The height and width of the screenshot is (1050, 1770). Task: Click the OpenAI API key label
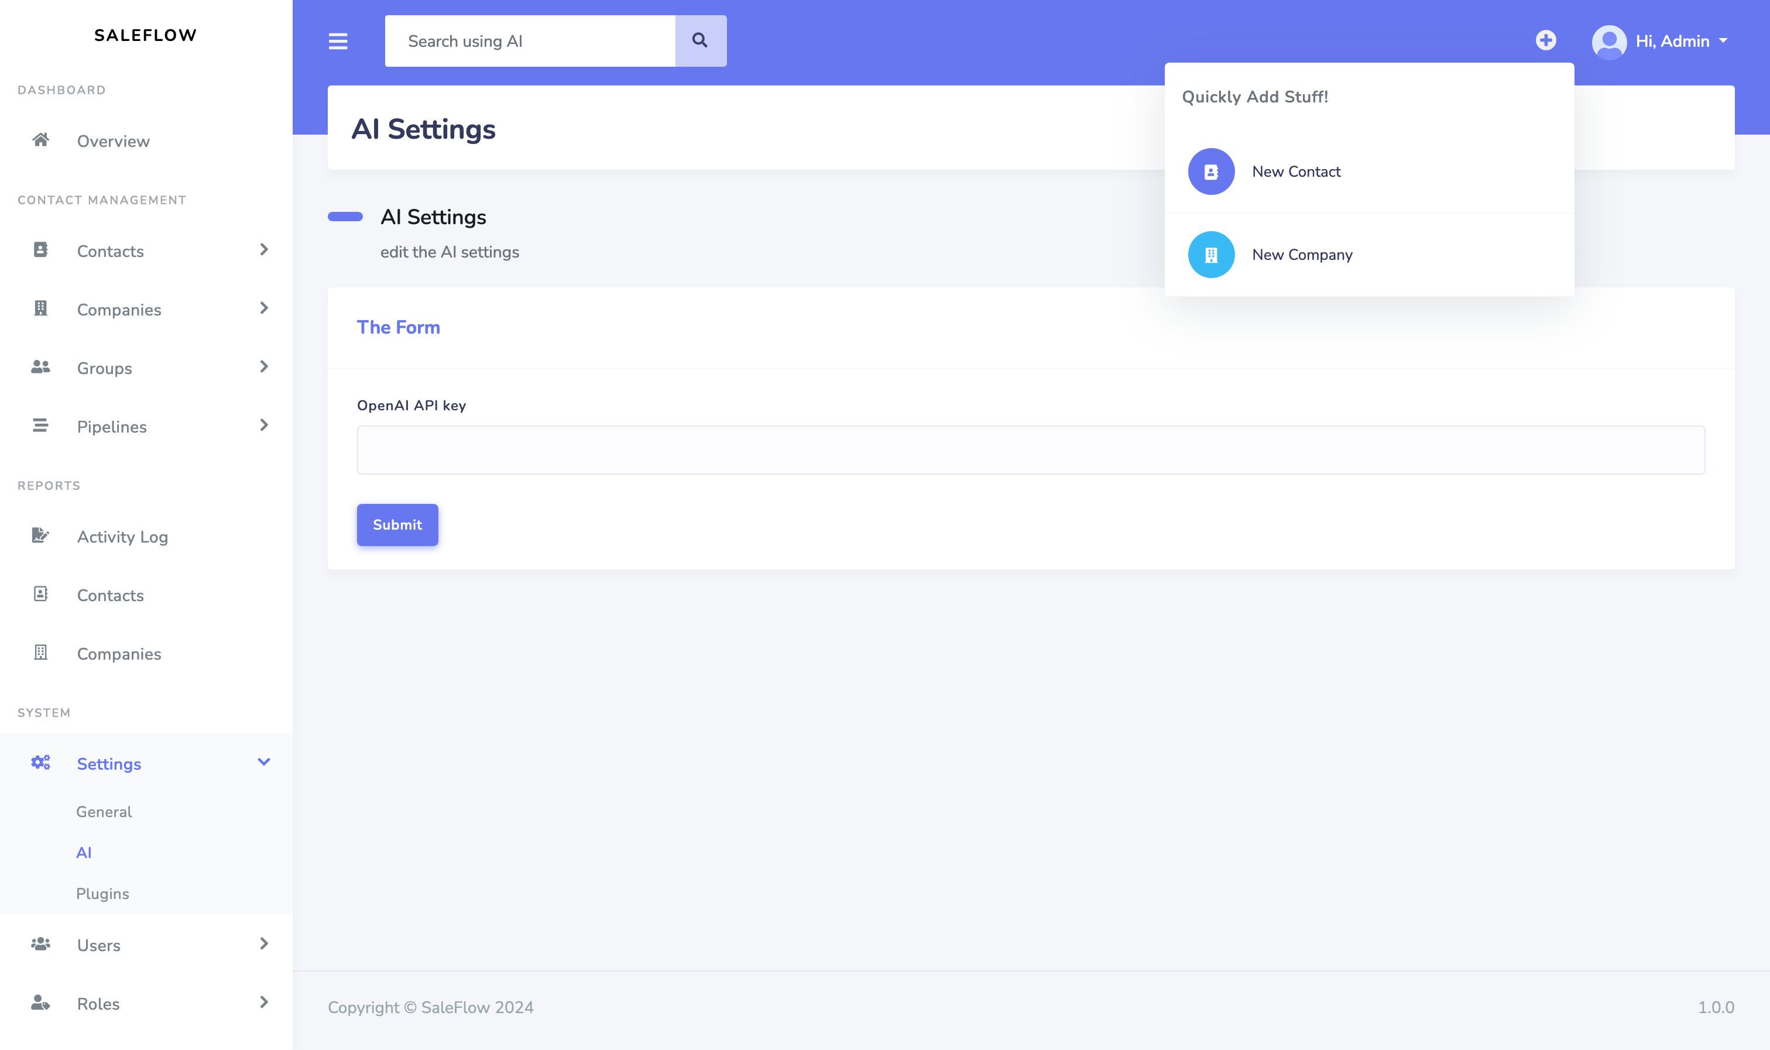pos(411,406)
